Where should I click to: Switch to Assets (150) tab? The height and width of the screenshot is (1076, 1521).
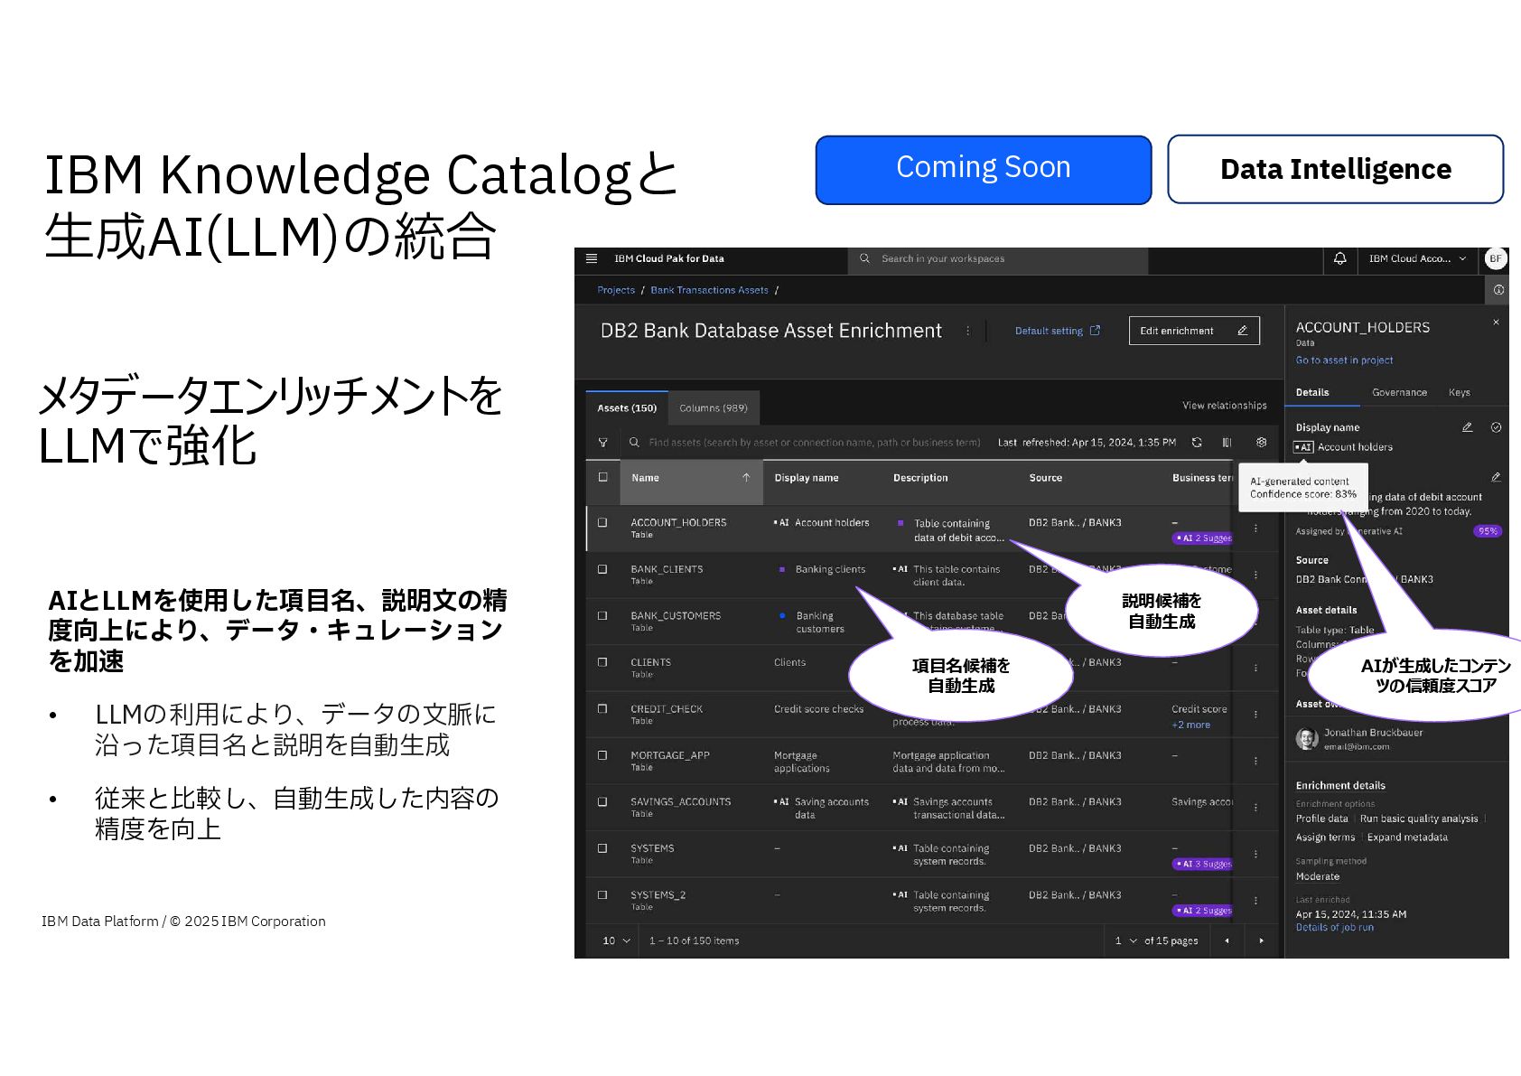click(x=627, y=408)
